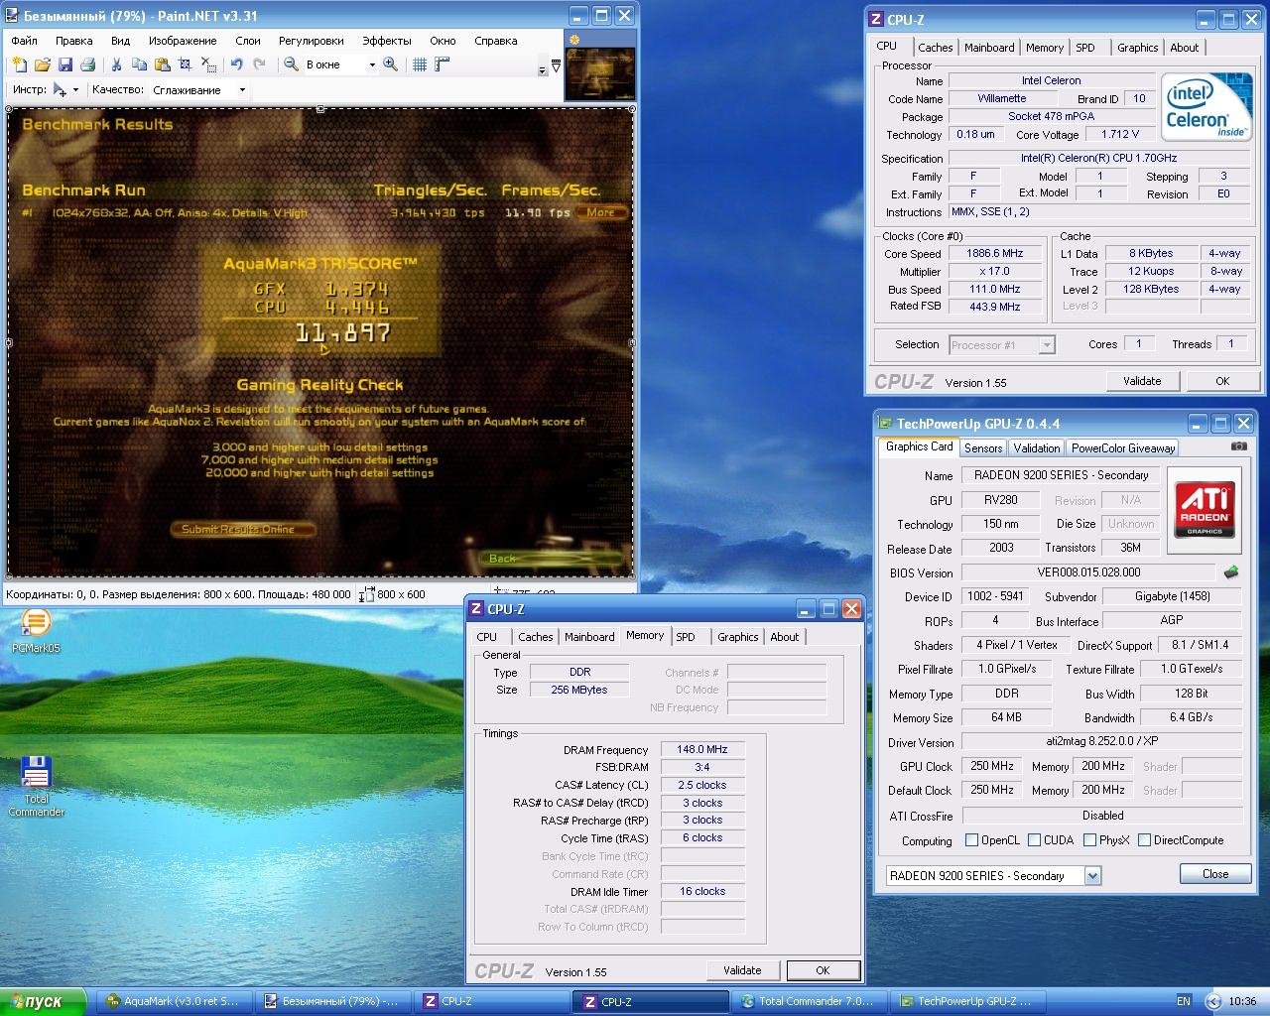Click the Copy icon in Paint.NET toolbar
The height and width of the screenshot is (1016, 1270).
(x=139, y=64)
